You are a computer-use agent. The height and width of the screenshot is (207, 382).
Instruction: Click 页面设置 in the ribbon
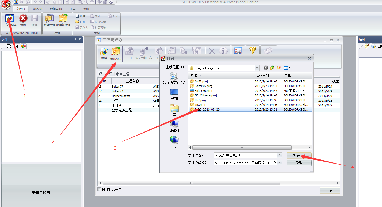tap(98, 22)
